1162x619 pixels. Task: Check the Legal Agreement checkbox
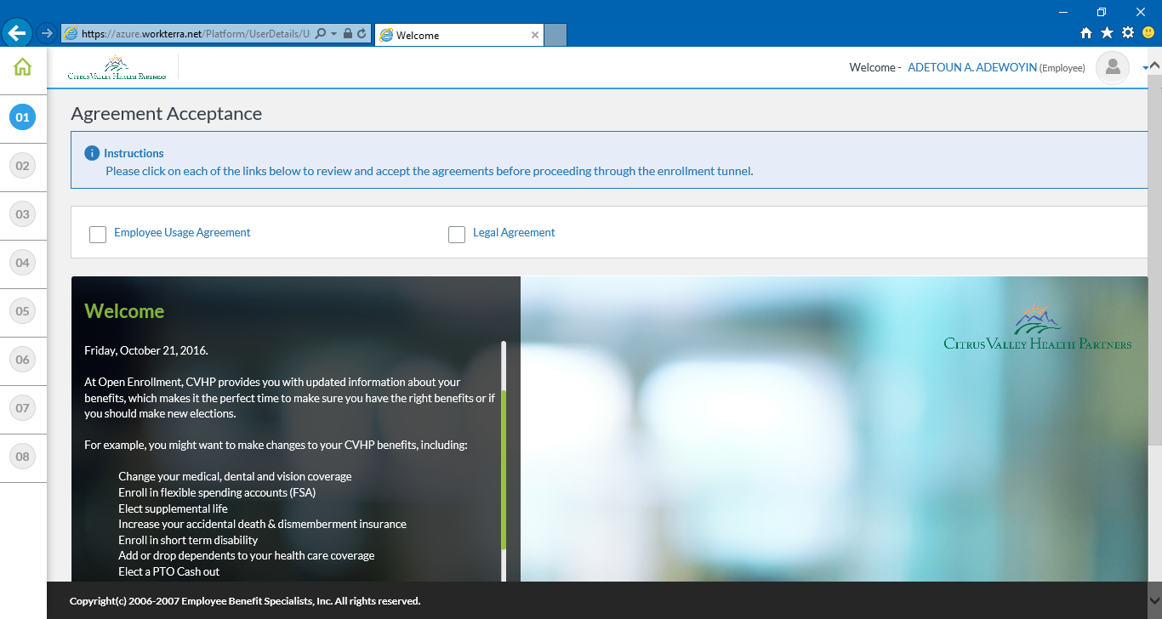457,234
